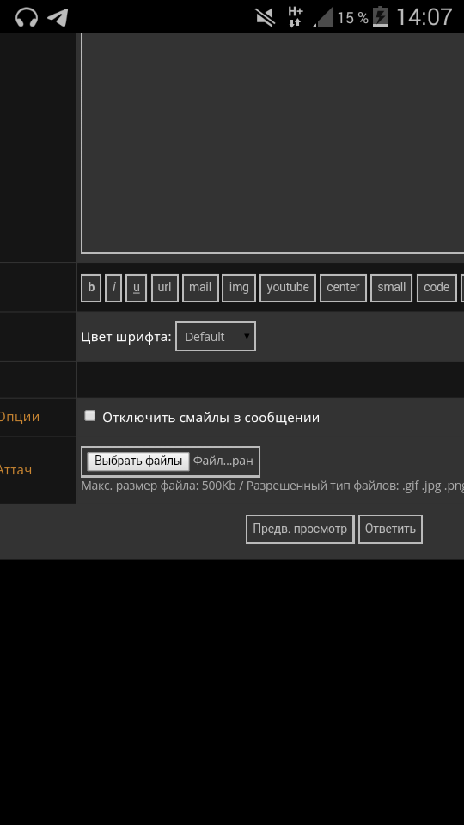Screen dimensions: 464x825
Task: Tap the muted sound status icon
Action: tap(266, 17)
